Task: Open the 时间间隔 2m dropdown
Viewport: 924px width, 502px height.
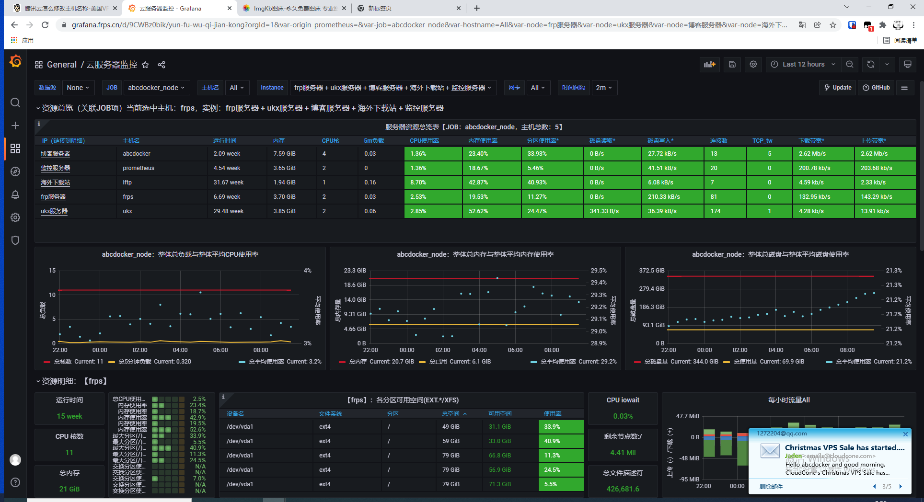Action: pyautogui.click(x=604, y=88)
